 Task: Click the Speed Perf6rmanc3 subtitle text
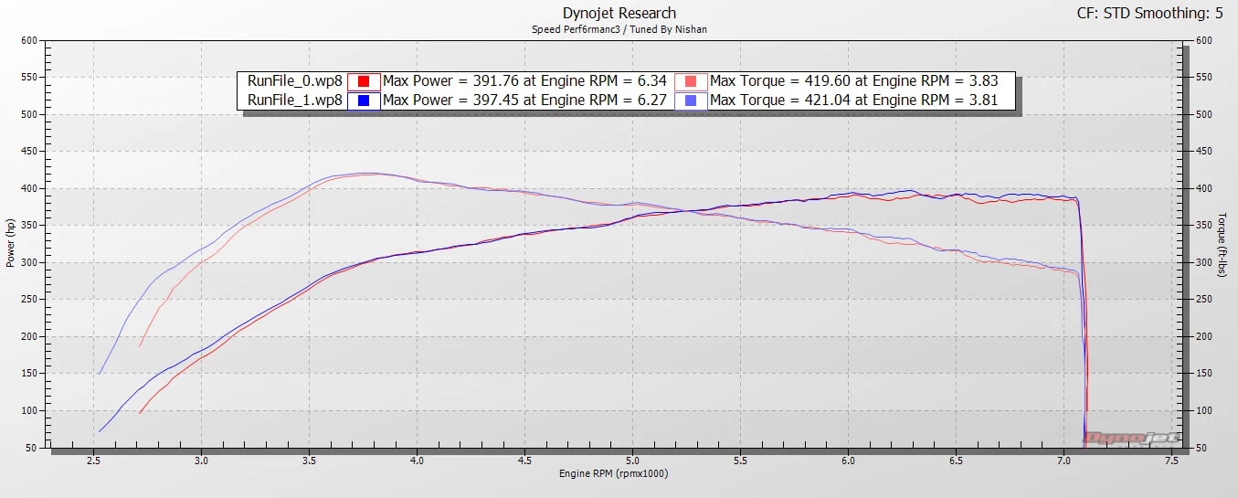619,29
